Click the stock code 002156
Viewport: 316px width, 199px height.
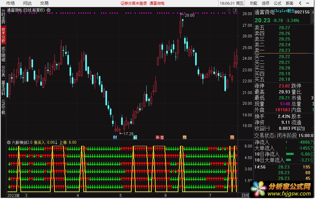(x=302, y=12)
